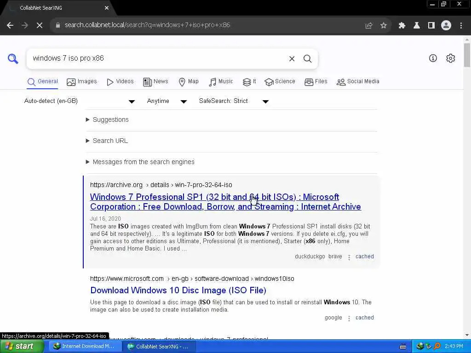Click the SearXNG magnifier logo

13,58
